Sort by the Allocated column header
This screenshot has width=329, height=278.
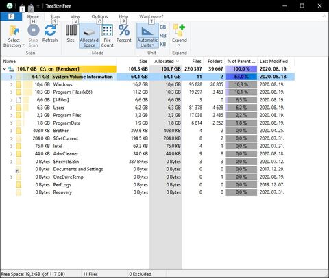pyautogui.click(x=166, y=61)
